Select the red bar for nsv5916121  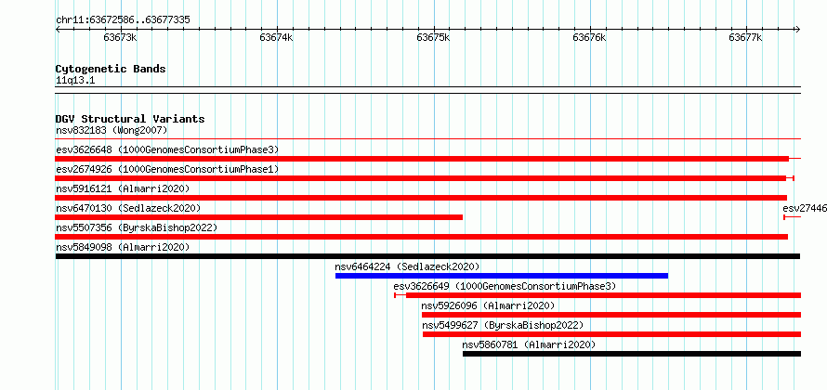(421, 198)
